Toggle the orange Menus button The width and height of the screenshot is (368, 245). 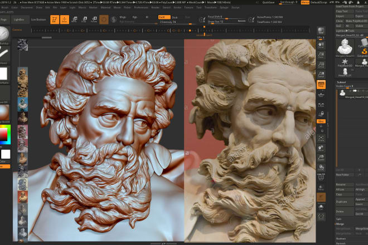point(305,2)
